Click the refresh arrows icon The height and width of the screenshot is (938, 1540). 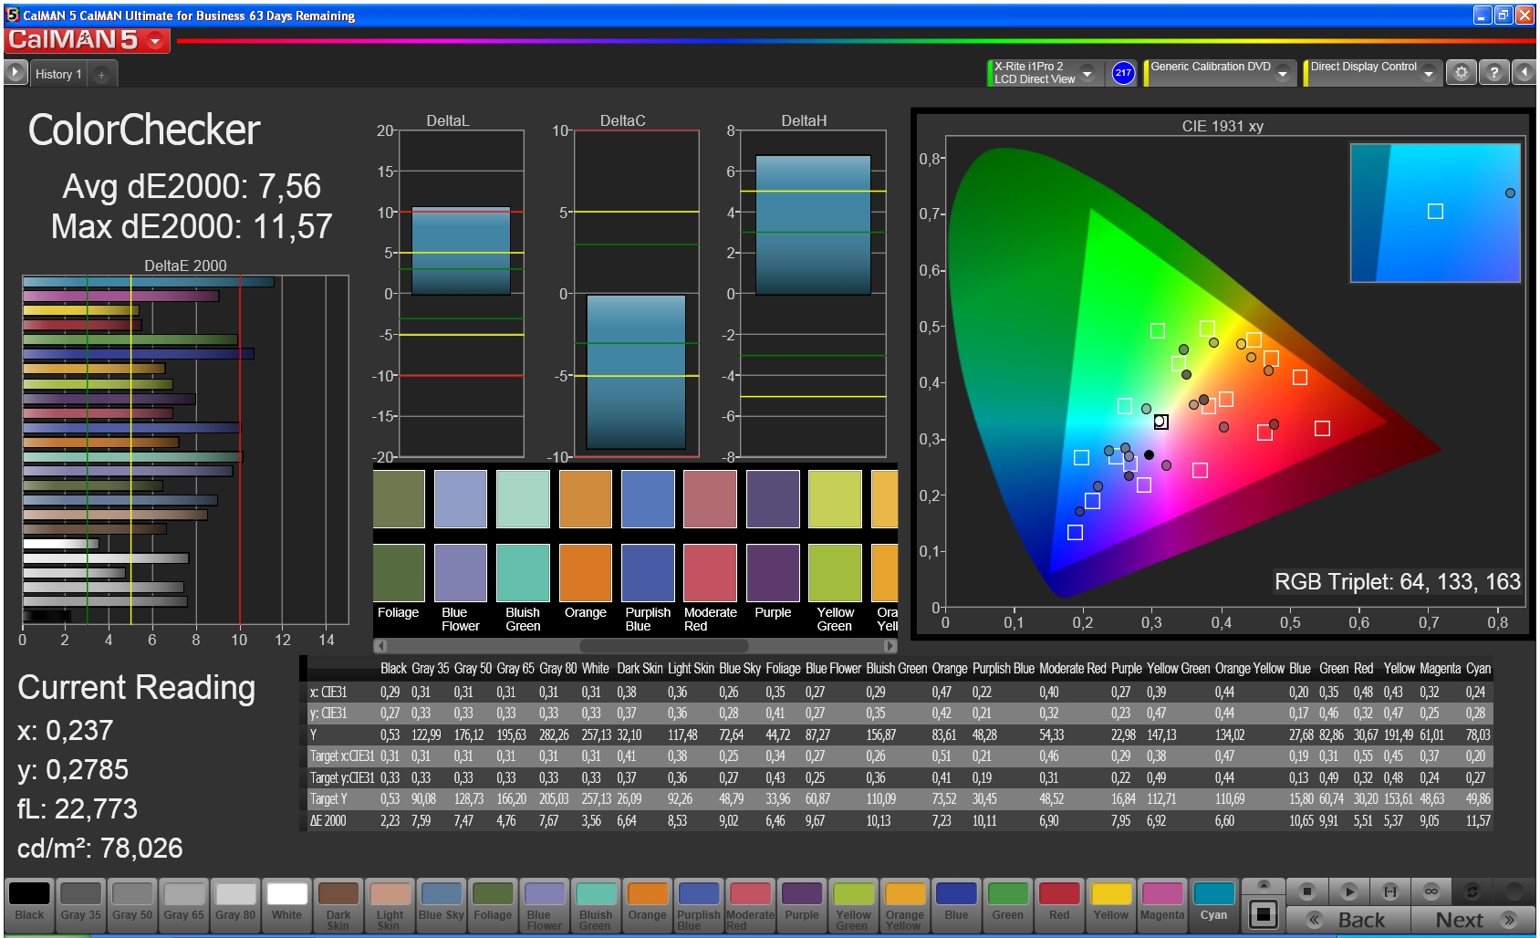pos(1472,891)
